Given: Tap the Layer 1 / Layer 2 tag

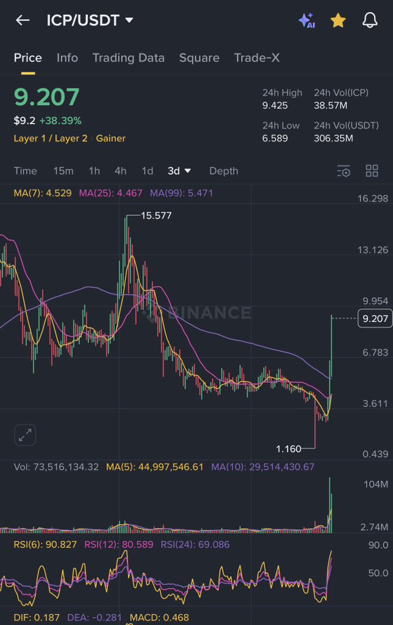Looking at the screenshot, I should pyautogui.click(x=50, y=139).
